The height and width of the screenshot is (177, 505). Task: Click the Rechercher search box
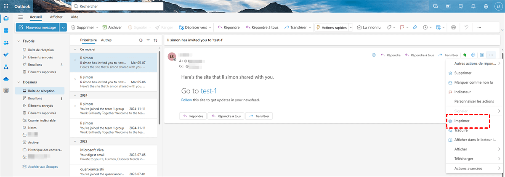pos(117,7)
